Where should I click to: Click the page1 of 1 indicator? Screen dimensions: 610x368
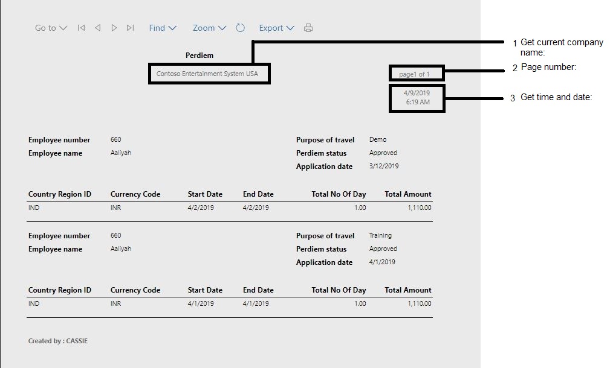[416, 73]
